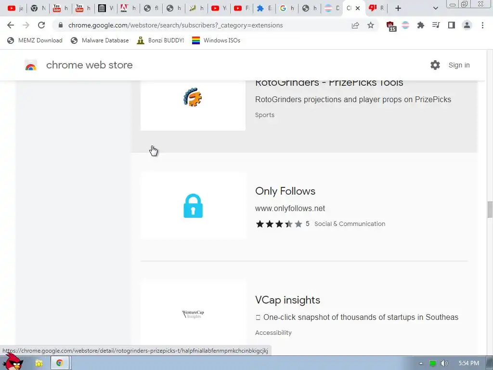Viewport: 493px width, 370px height.
Task: Expand the tab search dropdown arrow
Action: point(435,8)
